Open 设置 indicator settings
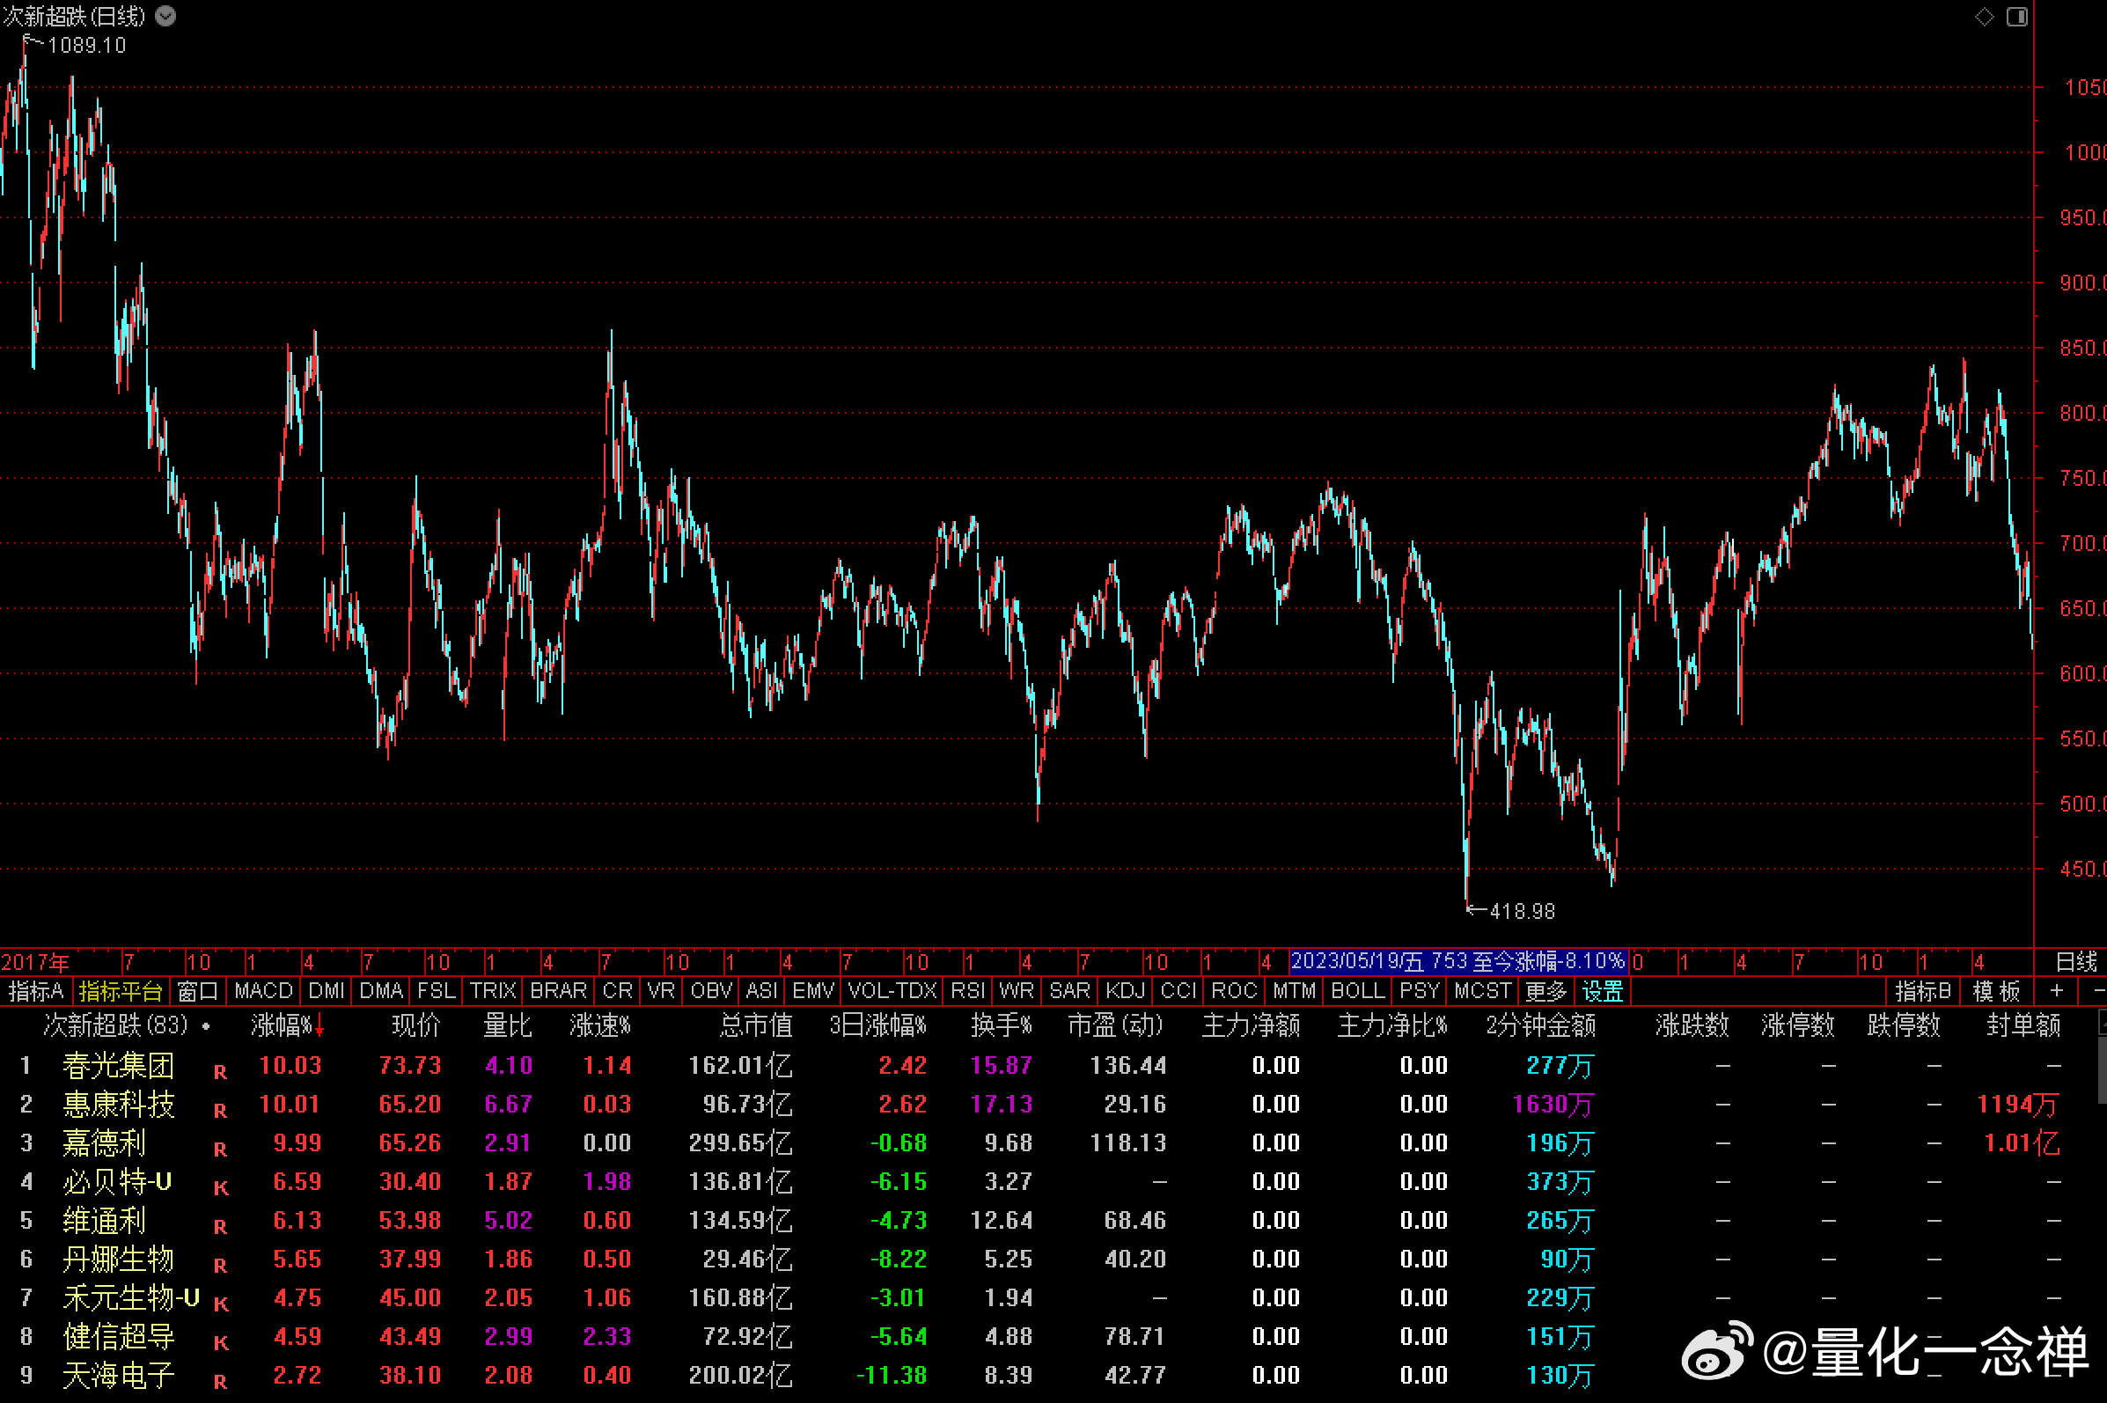This screenshot has height=1403, width=2107. tap(1602, 990)
